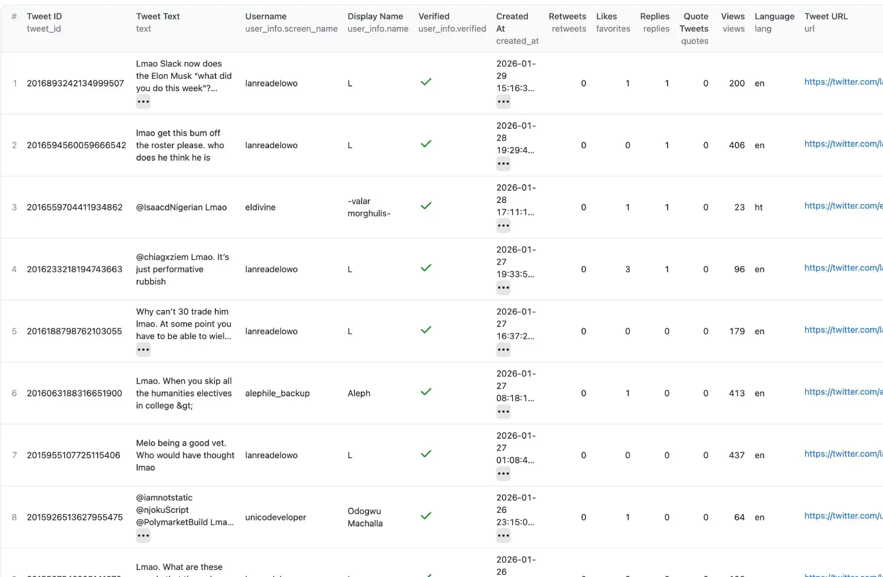Select tweet ID 2016893242134999507 cell
Viewport: 883px width, 577px height.
tap(75, 84)
